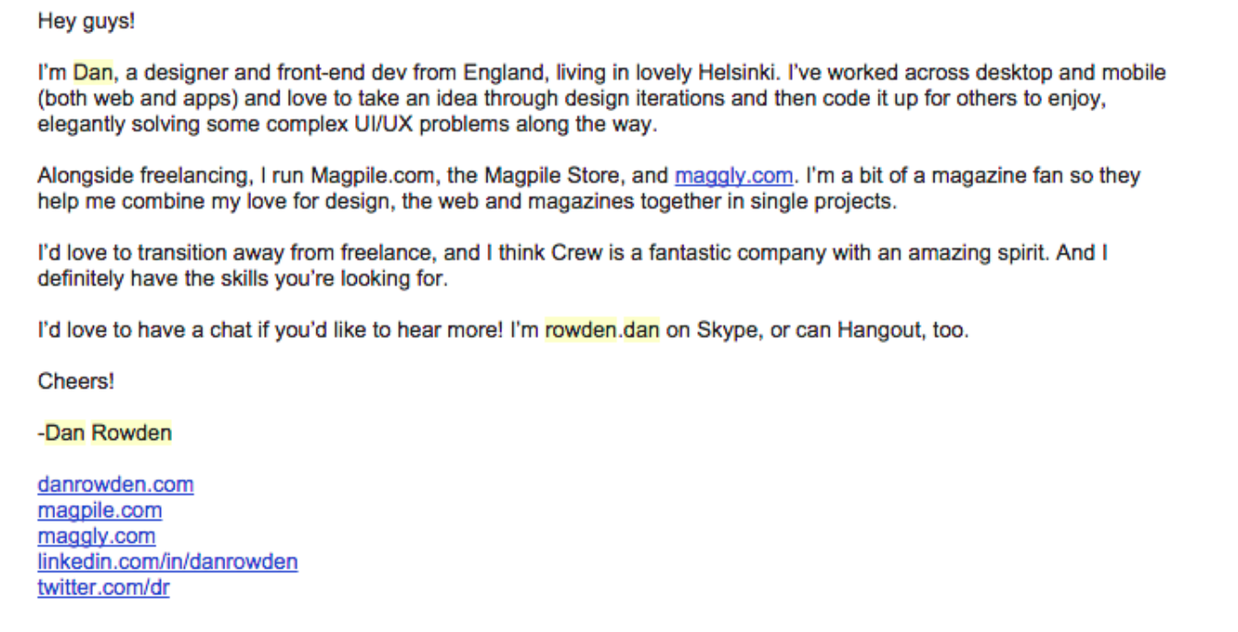Viewport: 1238px width, 632px height.
Task: Click highlighted Skype name rowden.dan
Action: point(602,330)
